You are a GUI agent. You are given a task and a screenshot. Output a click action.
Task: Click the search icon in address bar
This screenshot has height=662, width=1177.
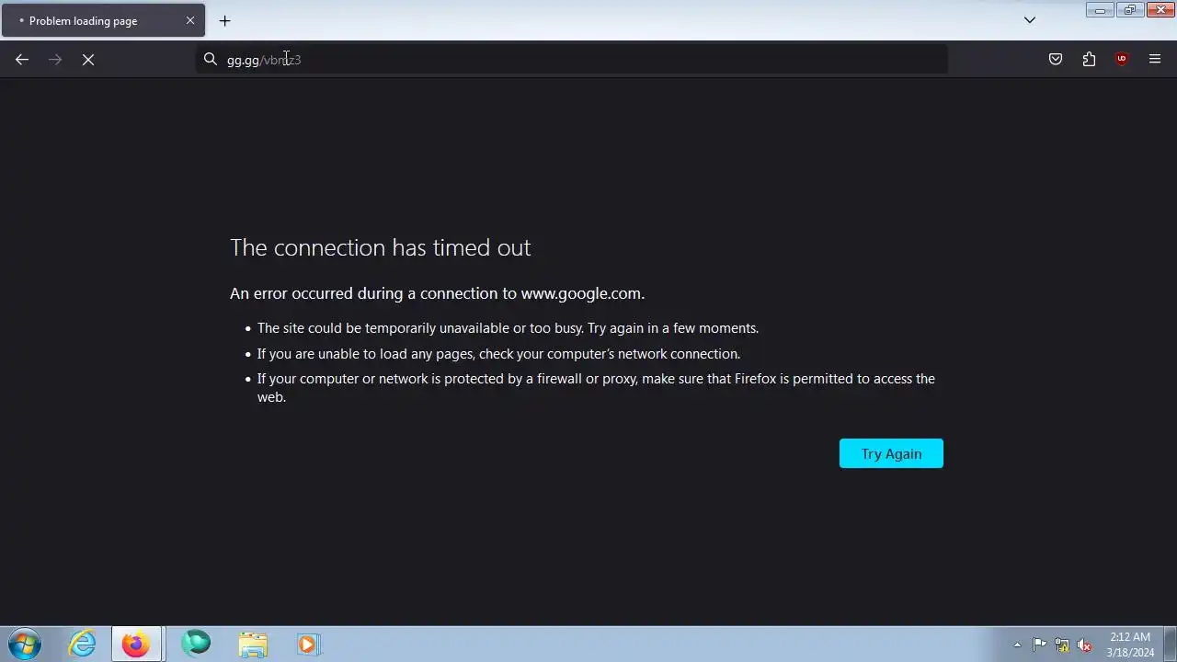click(x=211, y=59)
